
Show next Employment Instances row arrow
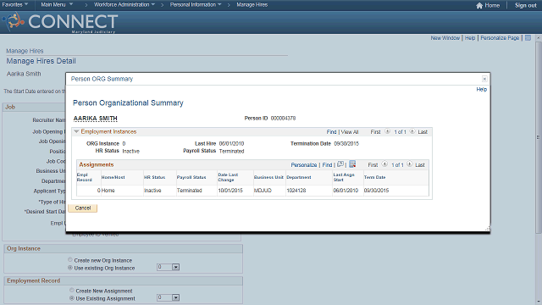click(x=412, y=131)
